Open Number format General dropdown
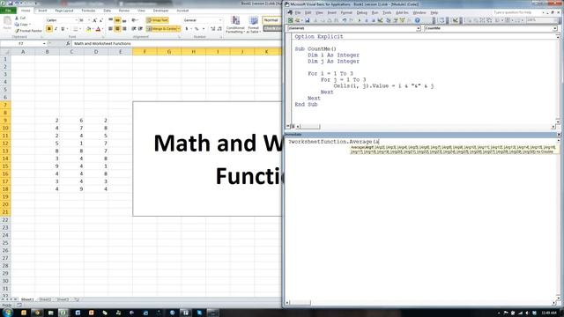This screenshot has height=317, width=564. [x=220, y=20]
